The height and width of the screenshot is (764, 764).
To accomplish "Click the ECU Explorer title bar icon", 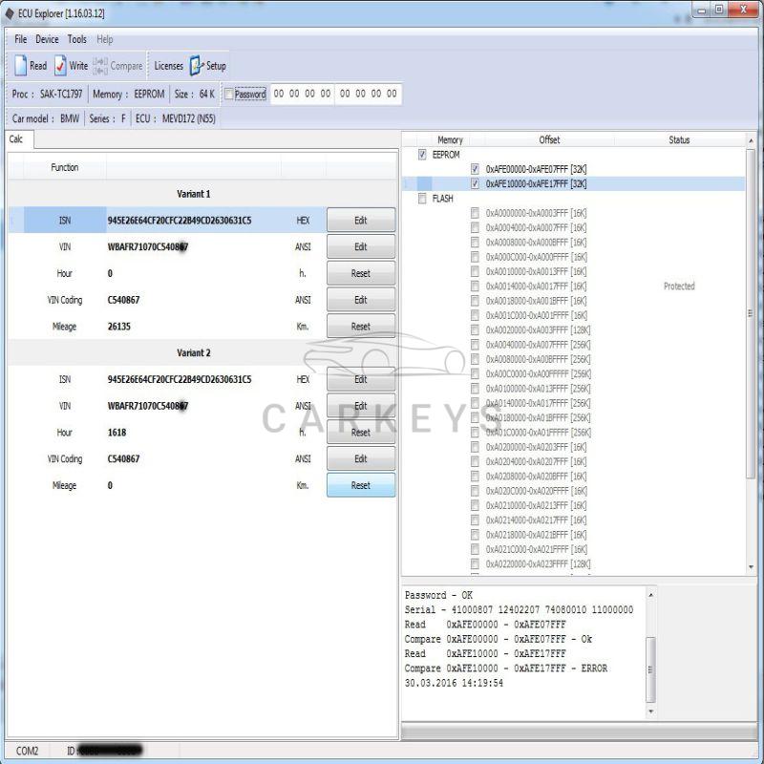I will 10,13.
